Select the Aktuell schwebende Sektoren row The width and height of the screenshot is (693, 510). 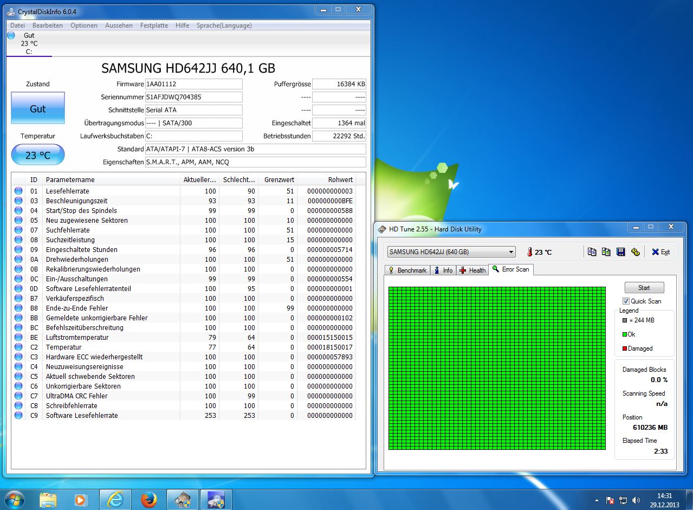coord(184,376)
